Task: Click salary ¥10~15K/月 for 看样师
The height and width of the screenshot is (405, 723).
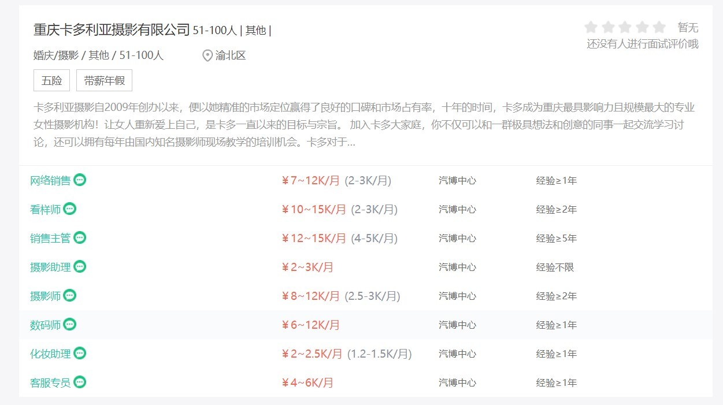Action: pos(313,210)
